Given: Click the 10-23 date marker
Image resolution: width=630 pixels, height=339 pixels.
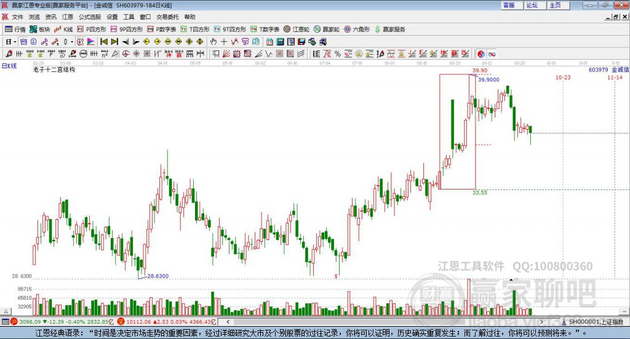Looking at the screenshot, I should (x=563, y=77).
